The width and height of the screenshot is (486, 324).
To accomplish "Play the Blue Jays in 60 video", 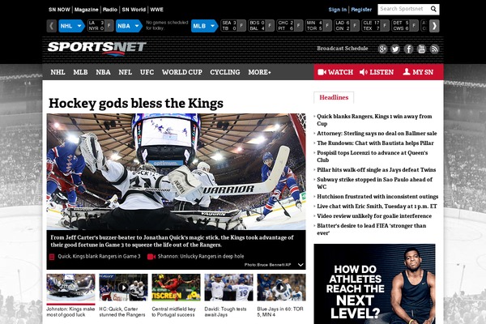I will tap(281, 288).
